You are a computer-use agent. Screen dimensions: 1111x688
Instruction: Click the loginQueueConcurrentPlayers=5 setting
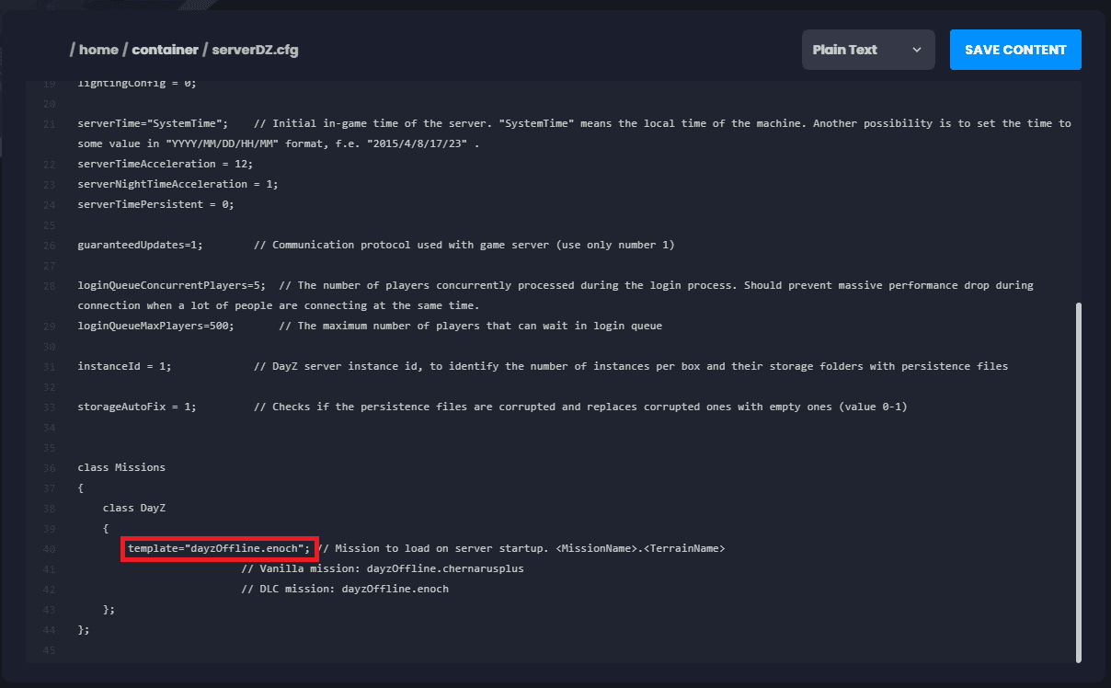[171, 285]
